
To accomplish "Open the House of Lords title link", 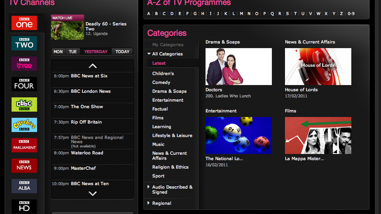I will pyautogui.click(x=301, y=90).
